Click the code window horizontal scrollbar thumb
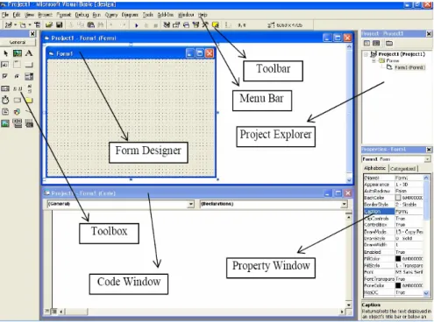Image resolution: width=434 pixels, height=322 pixels. point(76,311)
